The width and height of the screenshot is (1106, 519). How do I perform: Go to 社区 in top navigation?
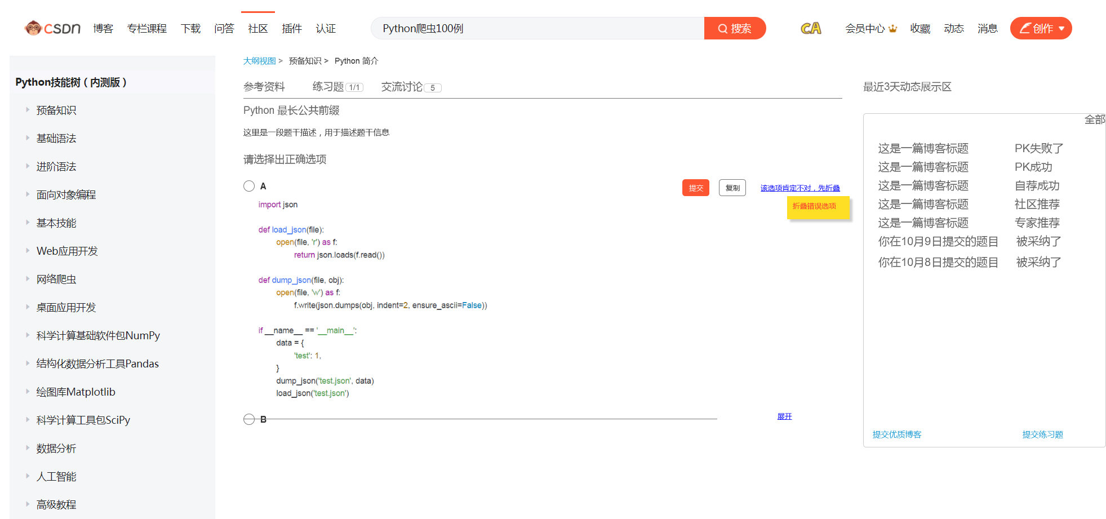(x=258, y=28)
